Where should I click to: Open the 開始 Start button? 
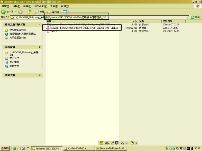5,148
